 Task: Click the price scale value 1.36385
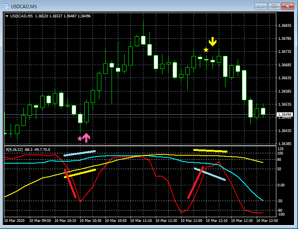[x=285, y=144]
